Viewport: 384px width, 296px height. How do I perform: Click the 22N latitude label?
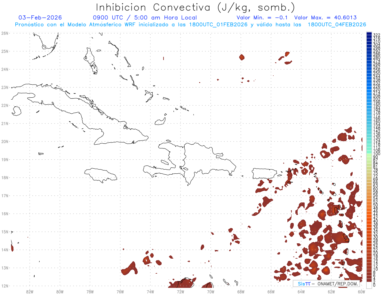coord(5,105)
